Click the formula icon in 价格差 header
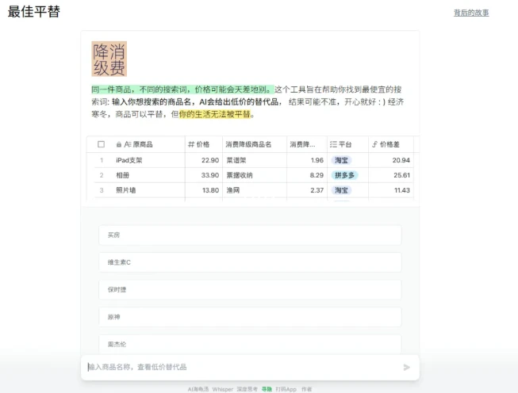Screen dimensions: 518x393 coord(374,144)
